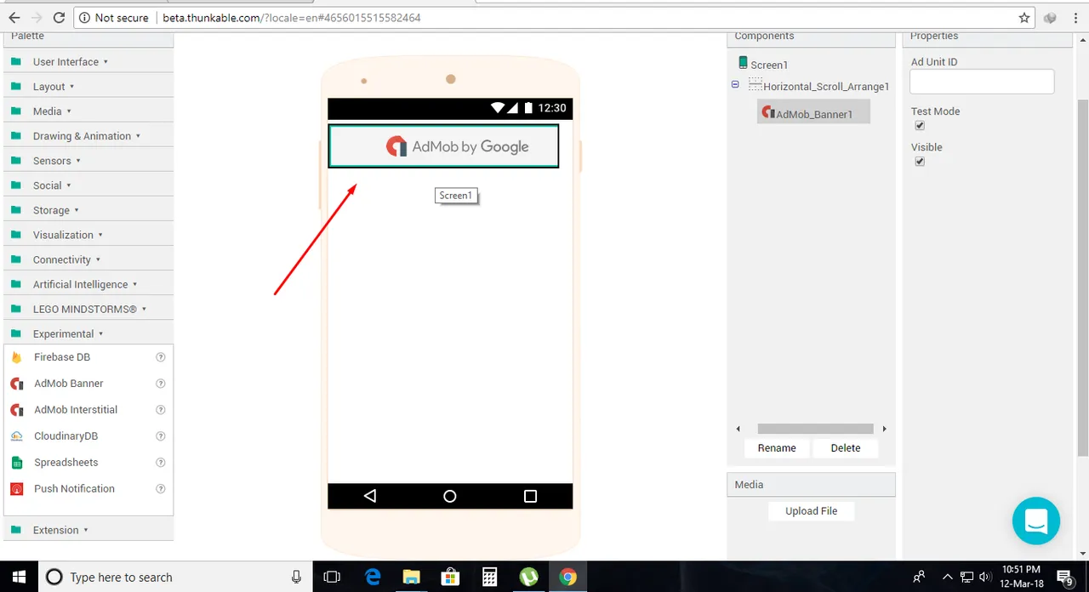Toggle the Visible checkbox

pyautogui.click(x=920, y=162)
